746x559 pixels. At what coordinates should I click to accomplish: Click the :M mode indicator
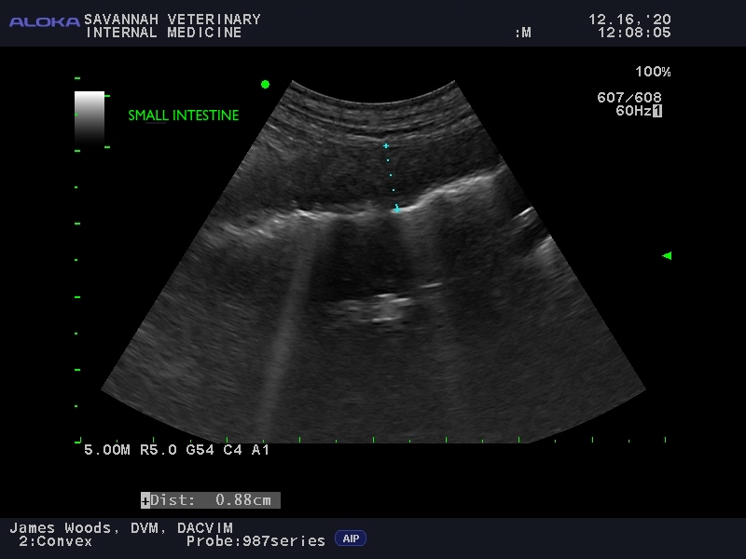pyautogui.click(x=523, y=33)
